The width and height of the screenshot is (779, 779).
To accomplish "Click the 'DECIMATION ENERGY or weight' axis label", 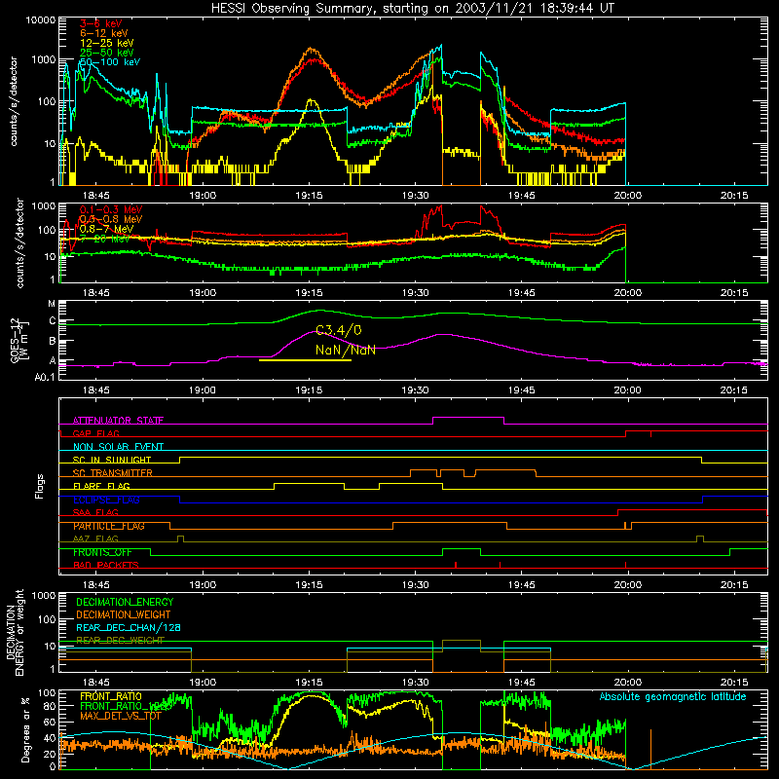I will pos(16,632).
